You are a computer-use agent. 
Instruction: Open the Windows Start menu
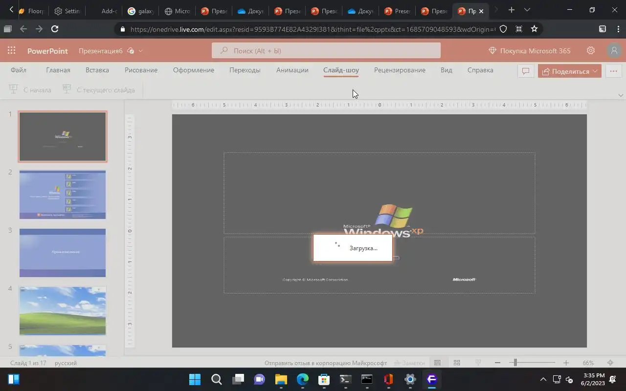point(195,379)
